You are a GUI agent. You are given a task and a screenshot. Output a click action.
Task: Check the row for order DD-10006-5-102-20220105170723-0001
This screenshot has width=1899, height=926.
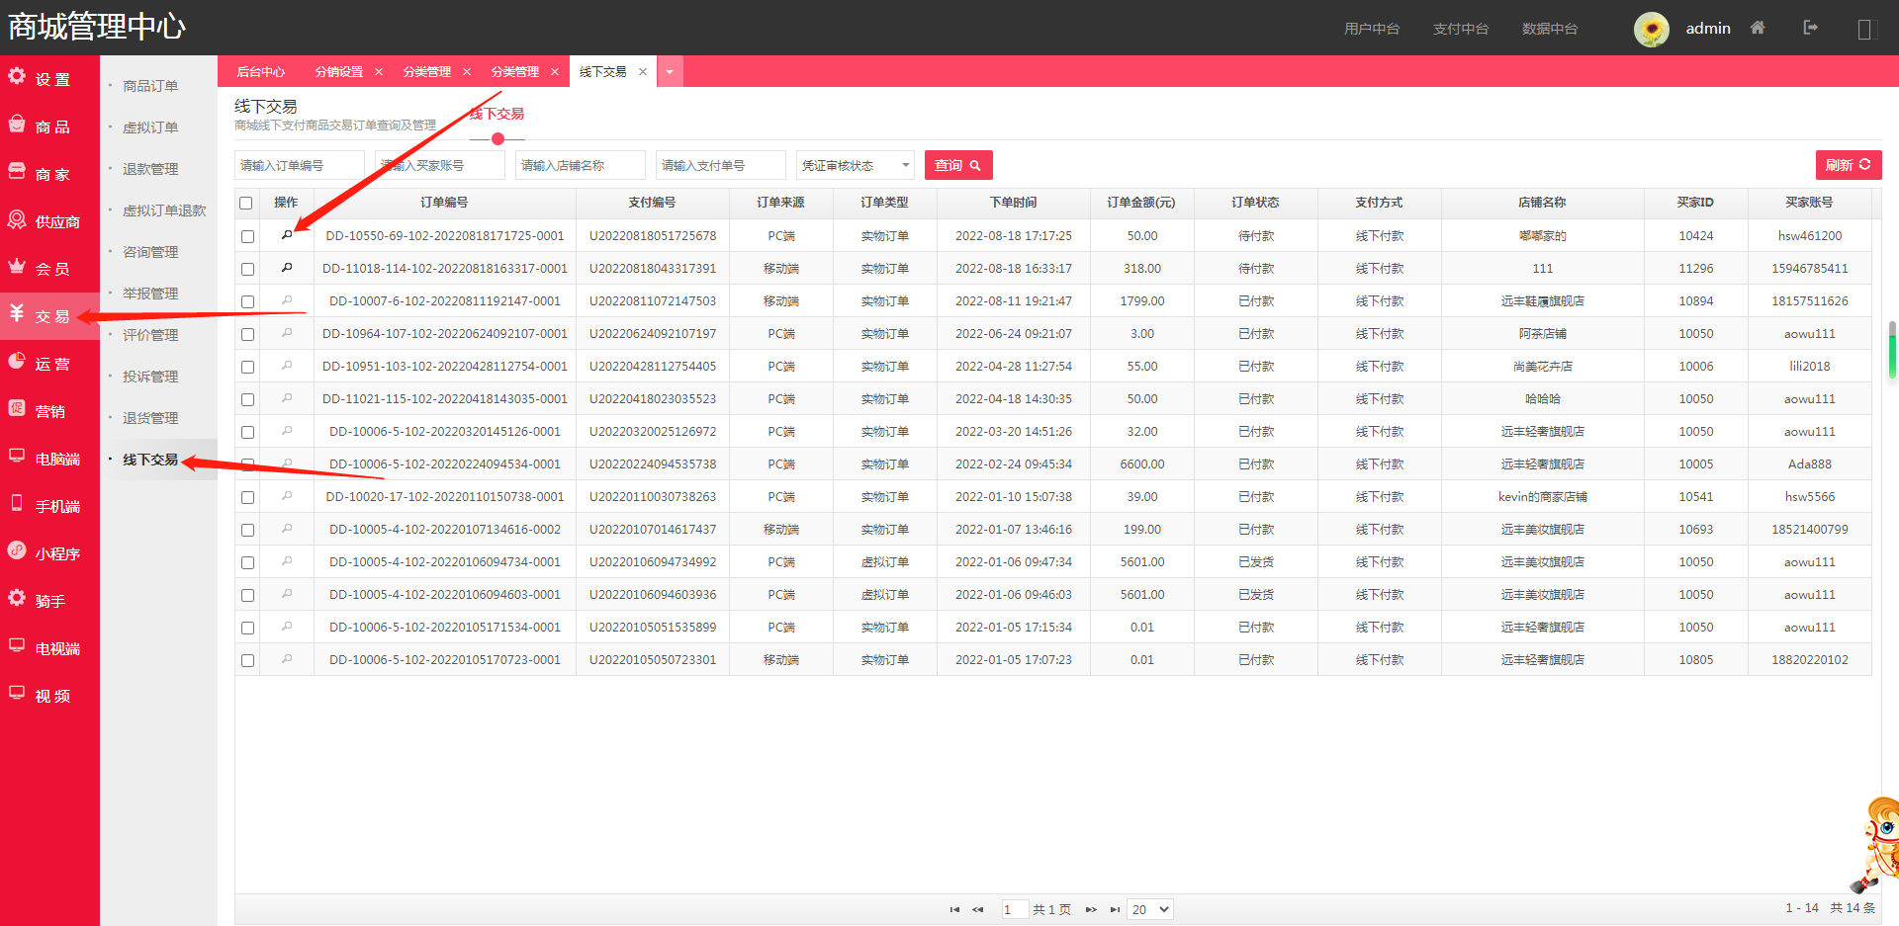click(247, 661)
